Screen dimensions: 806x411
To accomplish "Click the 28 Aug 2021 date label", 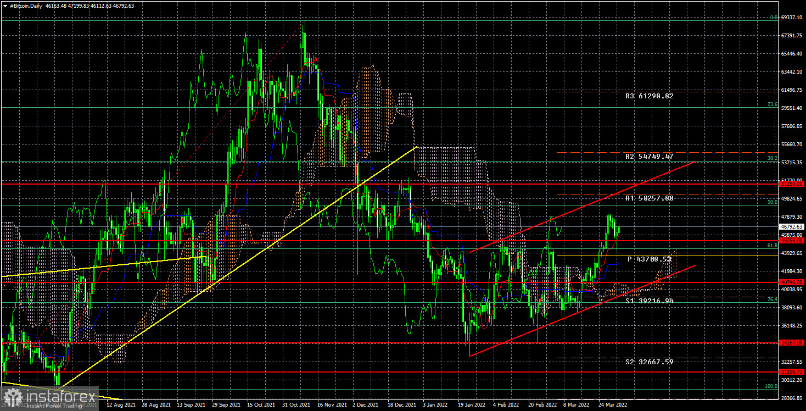I will tap(156, 405).
